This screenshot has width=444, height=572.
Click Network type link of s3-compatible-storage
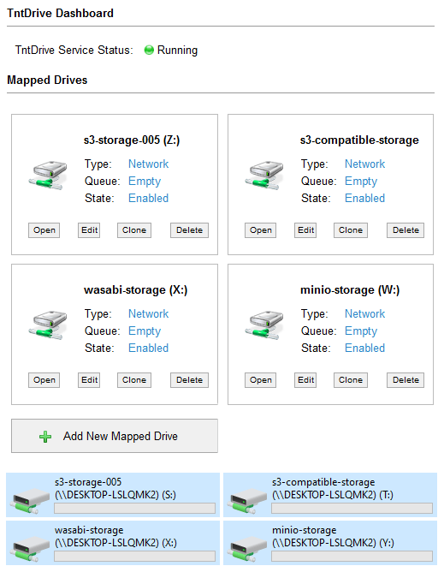click(x=364, y=164)
